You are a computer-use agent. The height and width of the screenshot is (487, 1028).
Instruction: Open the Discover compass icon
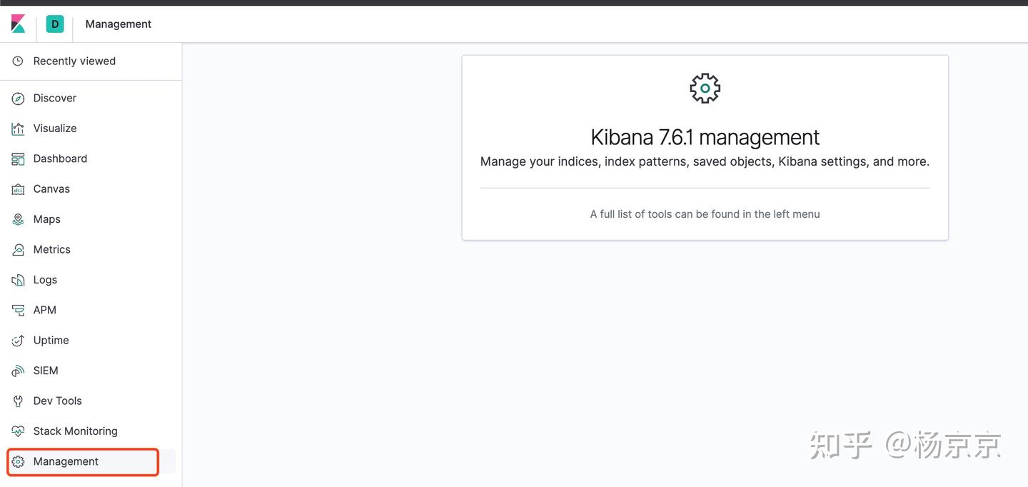[18, 98]
